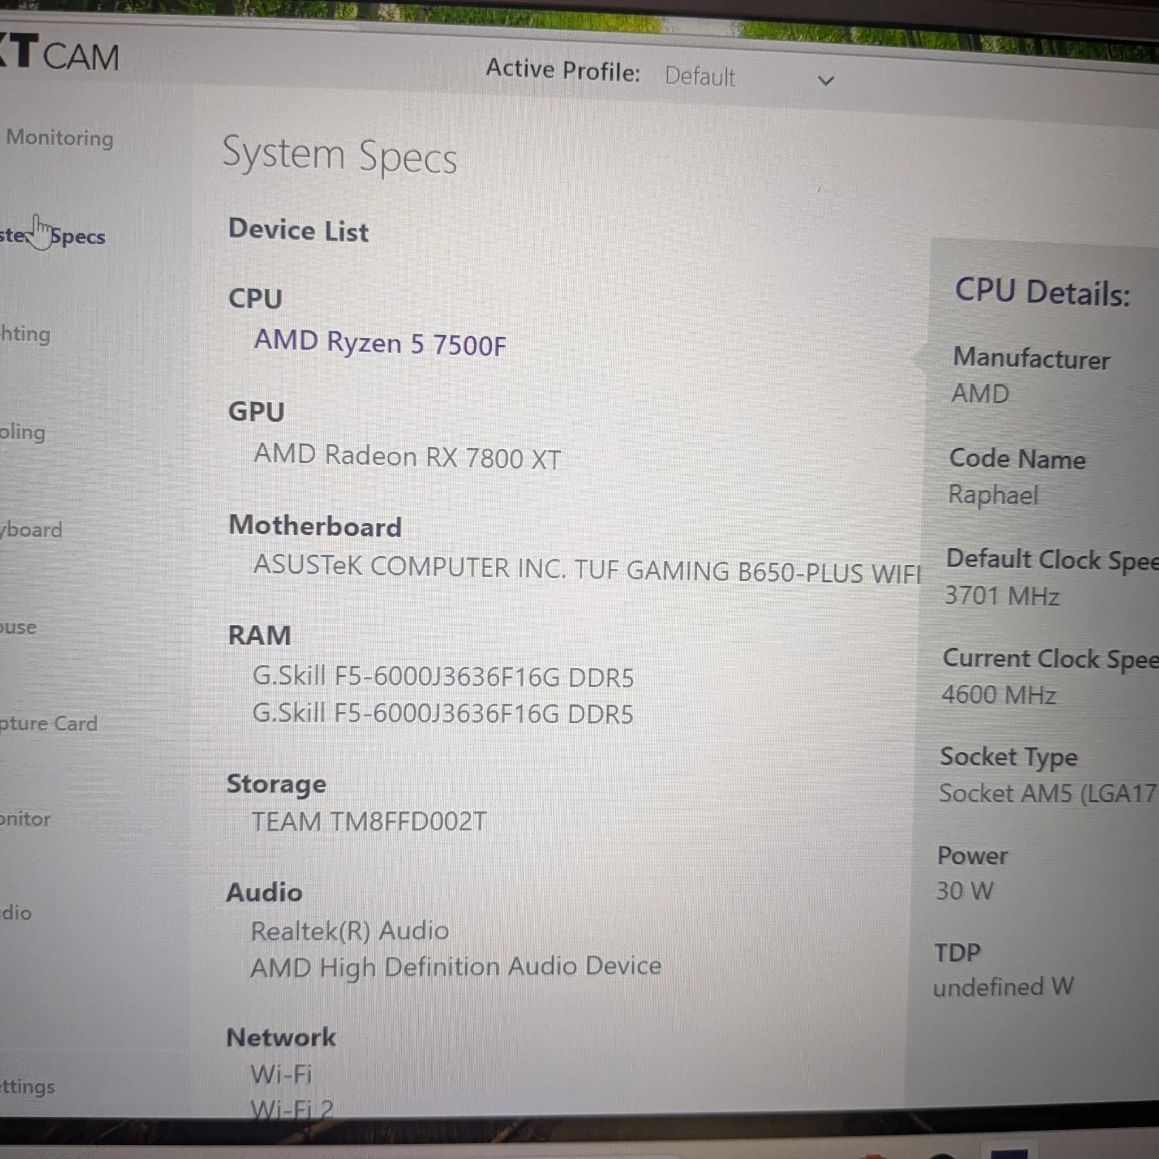Select AMD Ryzen 5 7500F CPU entry

(x=380, y=343)
